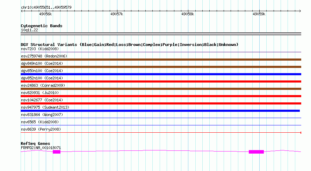Click the gray 10q11.22 cytogenetic band bar
The width and height of the screenshot is (311, 171).
(161, 34)
